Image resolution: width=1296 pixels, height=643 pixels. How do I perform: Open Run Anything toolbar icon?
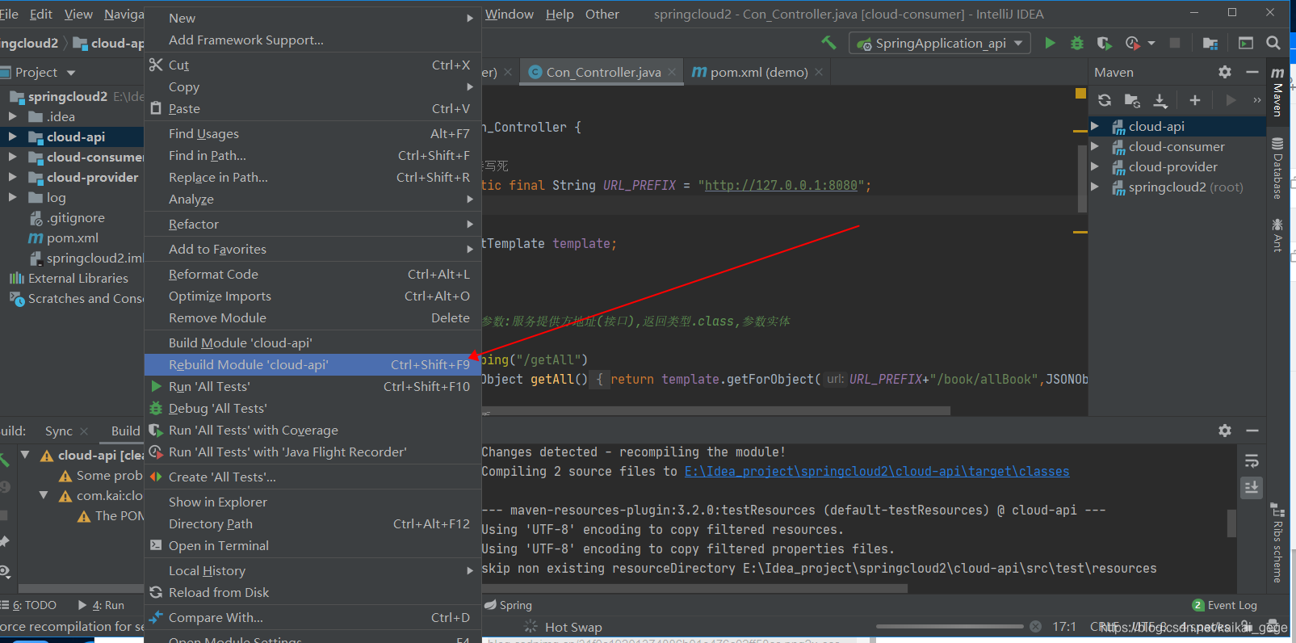coord(1246,43)
